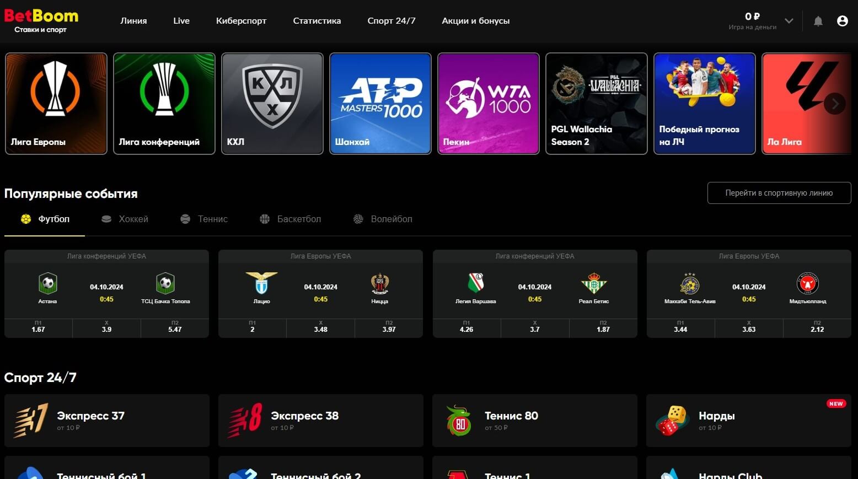This screenshot has height=479, width=858.
Task: Bet П1 4.26 on Легия Варшава
Action: point(466,327)
